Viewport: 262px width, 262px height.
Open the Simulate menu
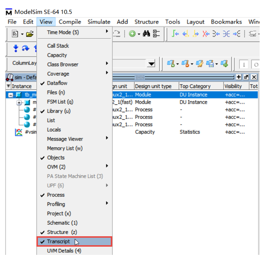pyautogui.click(x=99, y=22)
